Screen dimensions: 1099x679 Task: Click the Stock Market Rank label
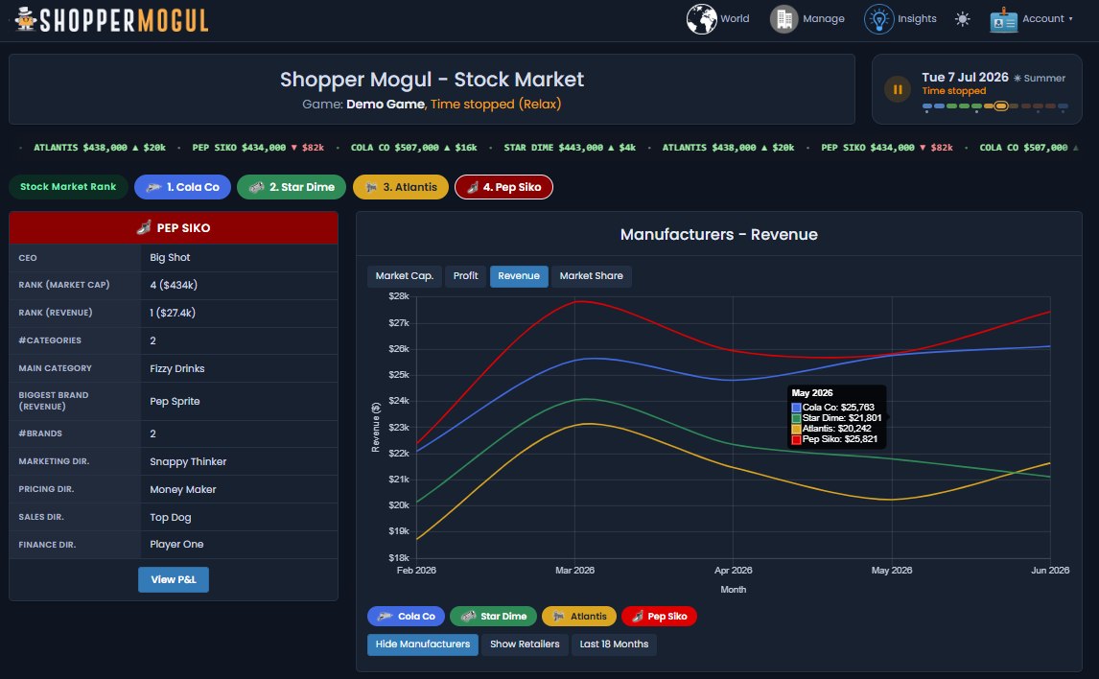tap(68, 187)
